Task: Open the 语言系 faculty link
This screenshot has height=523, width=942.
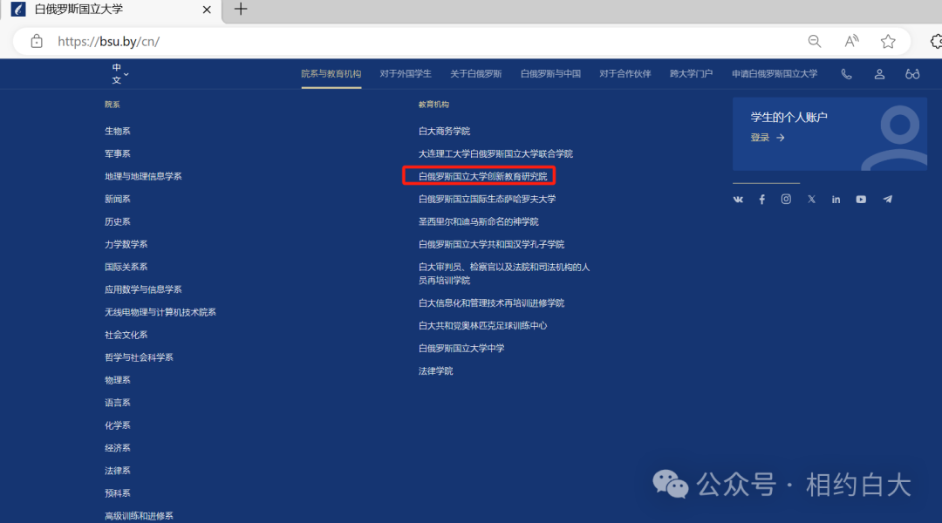Action: coord(117,403)
